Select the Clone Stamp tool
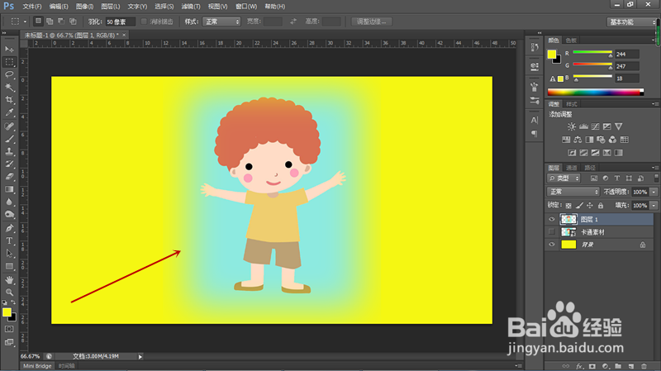 coord(9,151)
